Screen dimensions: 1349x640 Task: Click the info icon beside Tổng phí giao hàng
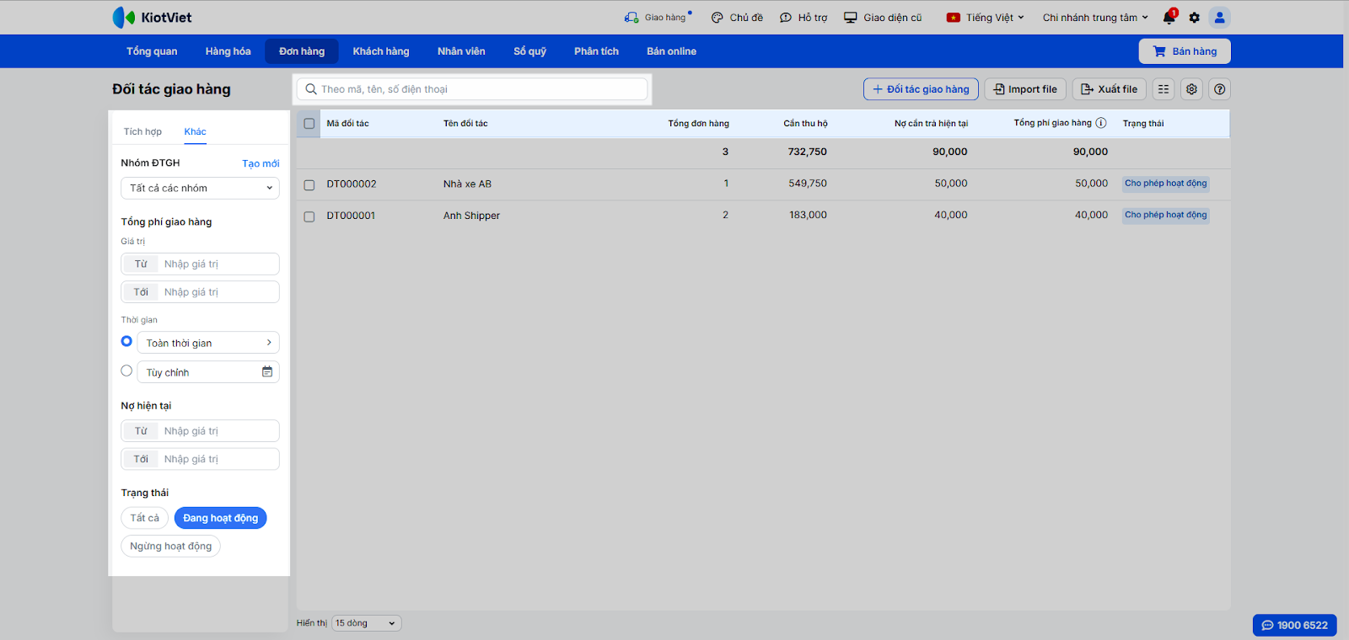[1101, 123]
